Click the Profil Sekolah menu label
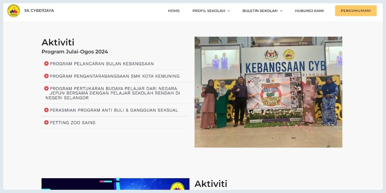Screen dimensions: 386x193 [x=208, y=11]
